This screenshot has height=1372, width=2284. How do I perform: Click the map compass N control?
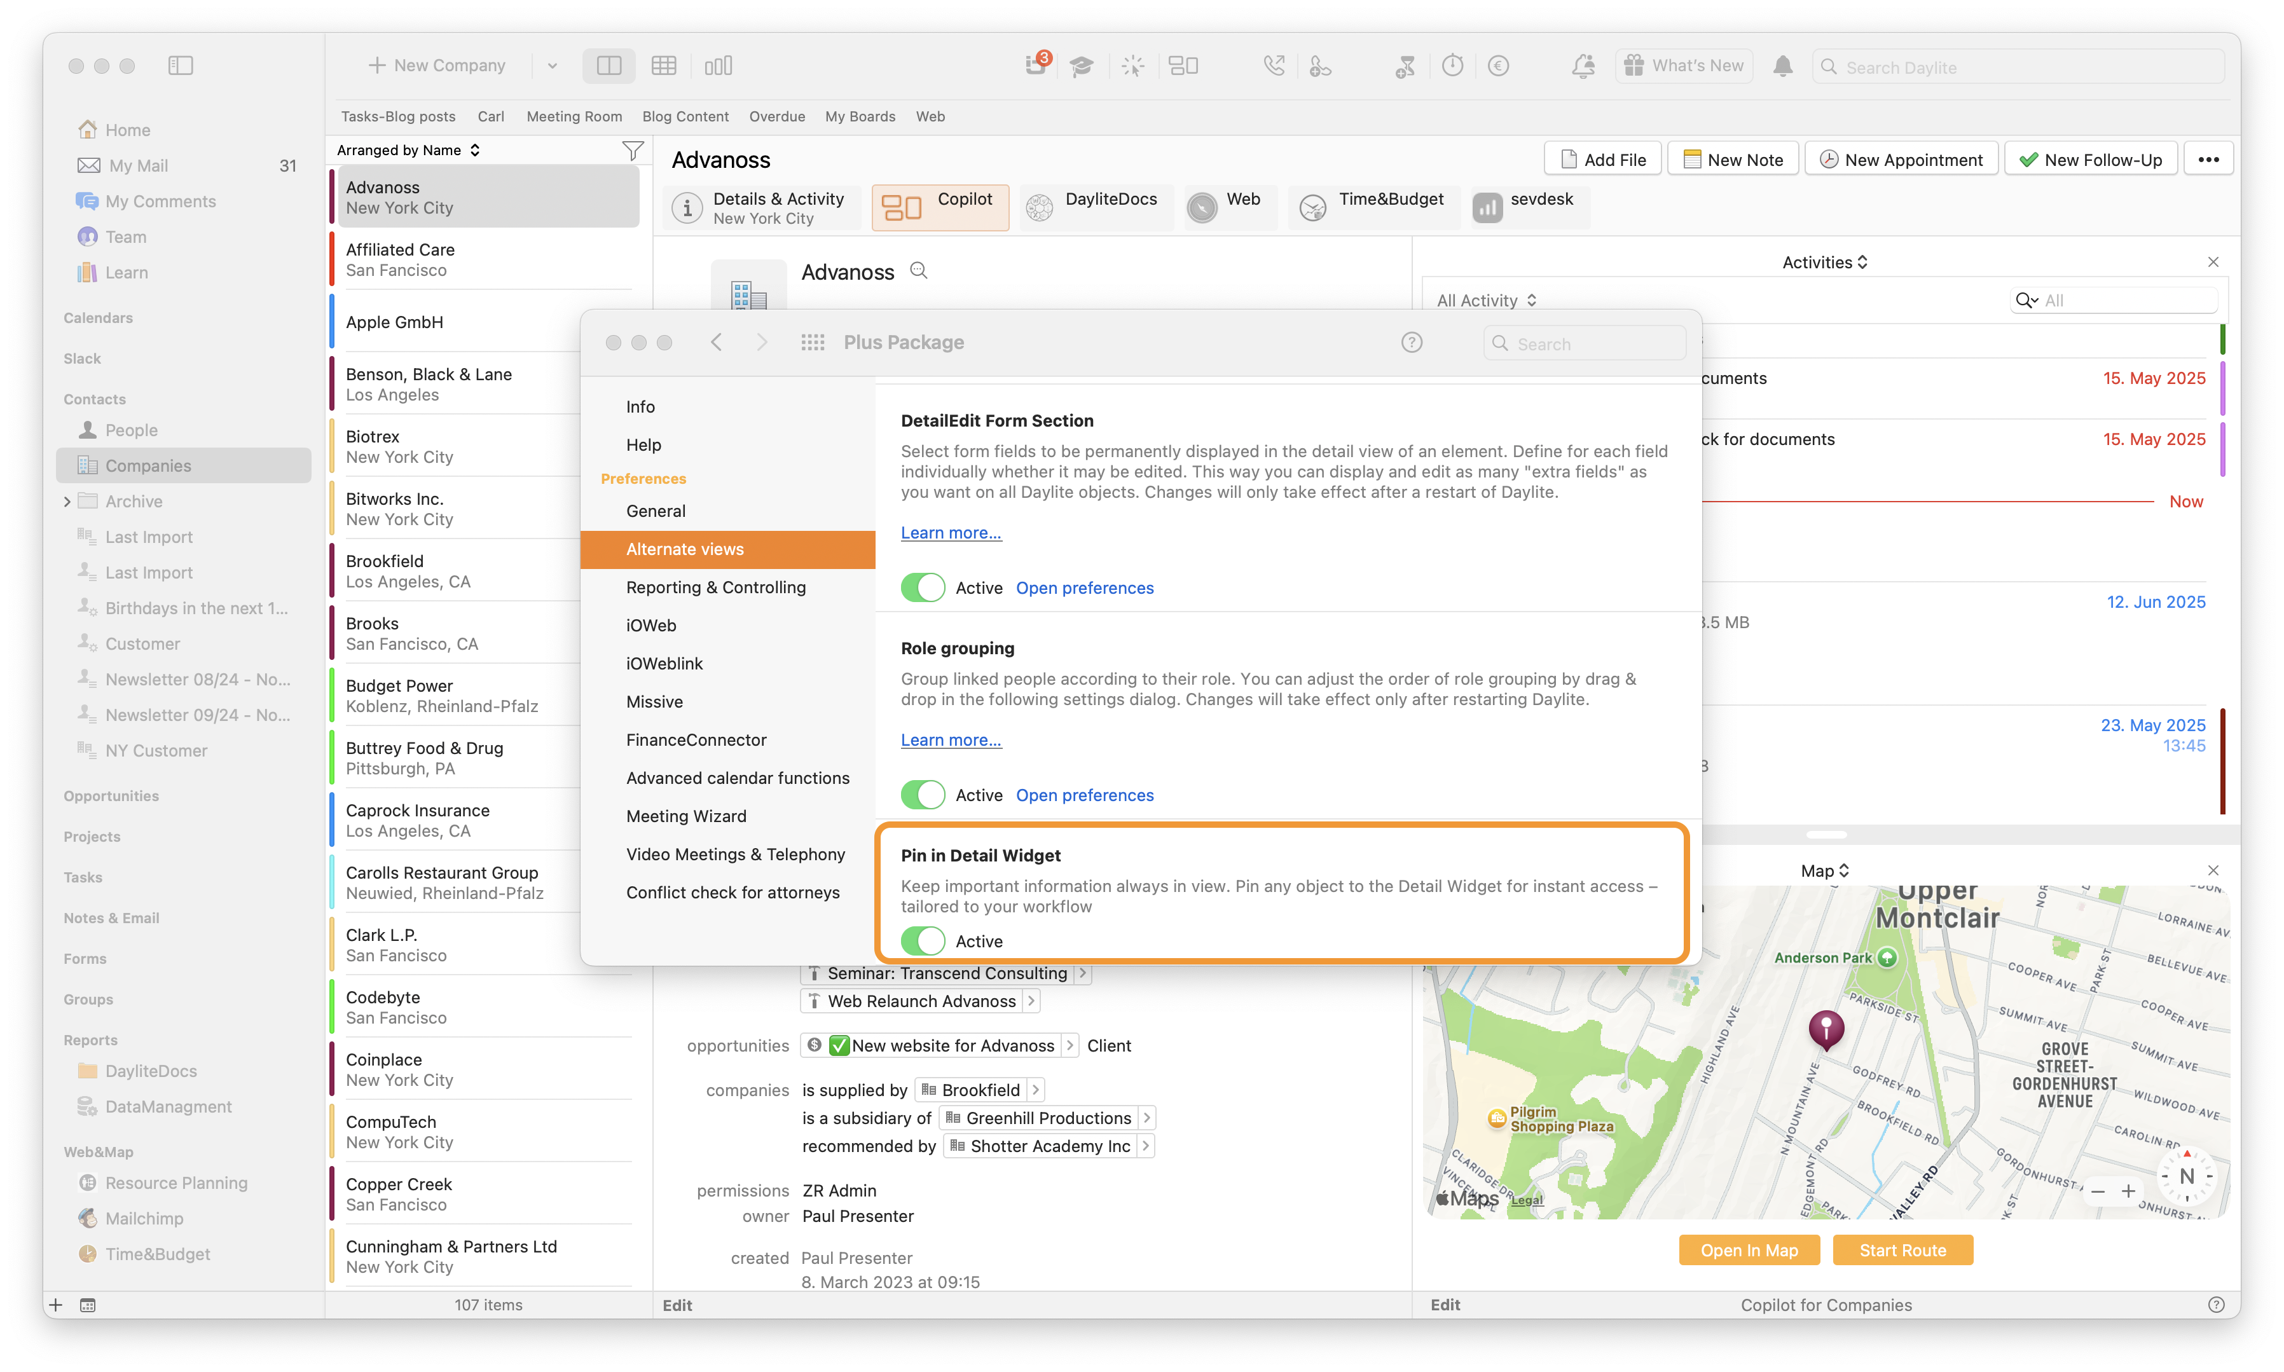pos(2186,1176)
